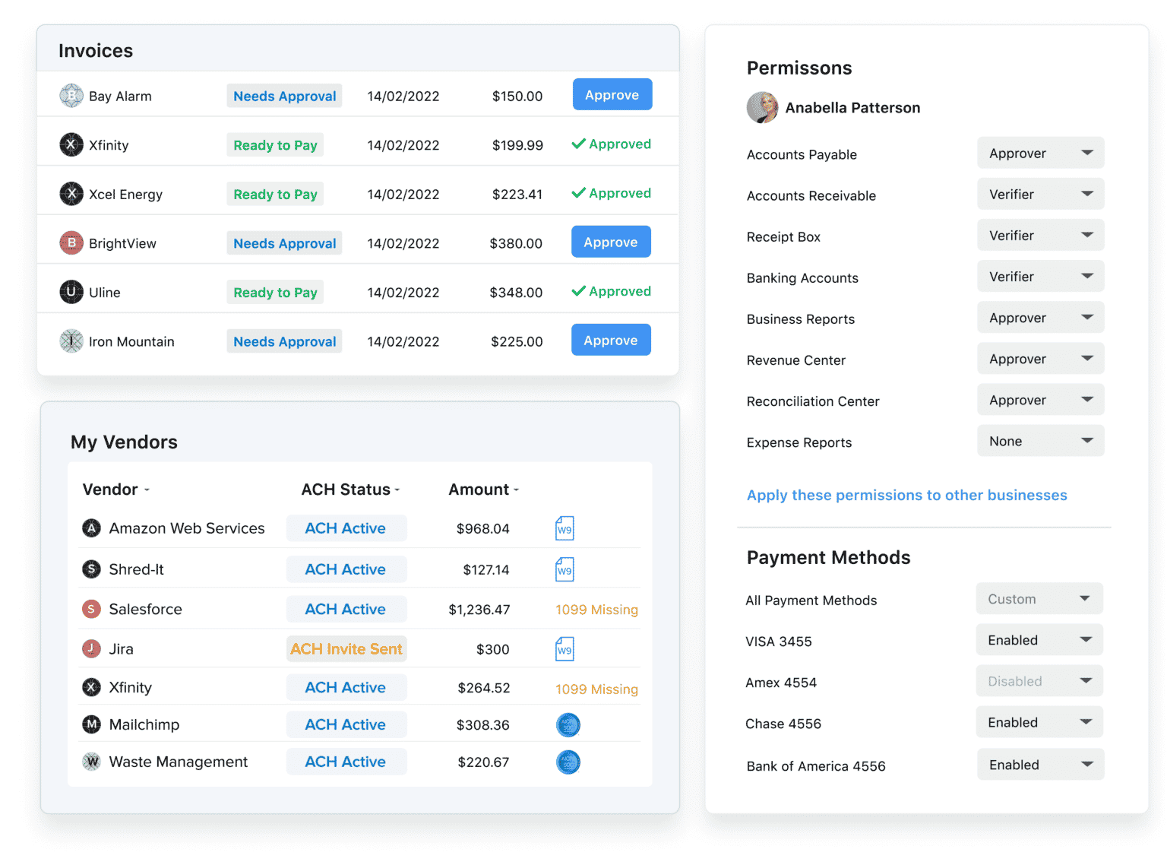Sort vendors by ACH Status

350,490
